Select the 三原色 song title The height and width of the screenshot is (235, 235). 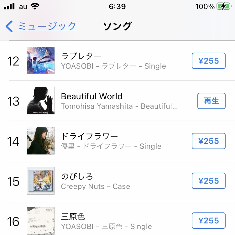coord(73,217)
